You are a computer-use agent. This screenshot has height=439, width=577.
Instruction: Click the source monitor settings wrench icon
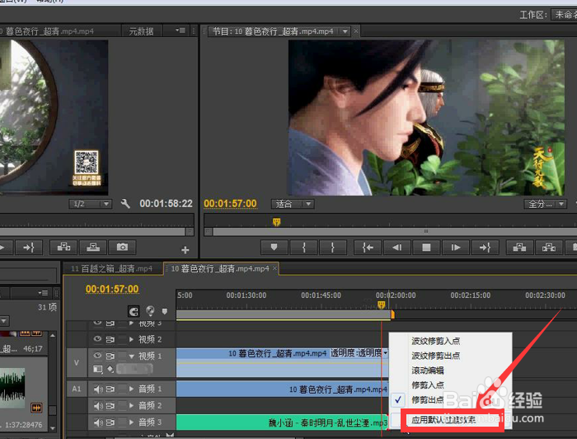(x=125, y=203)
